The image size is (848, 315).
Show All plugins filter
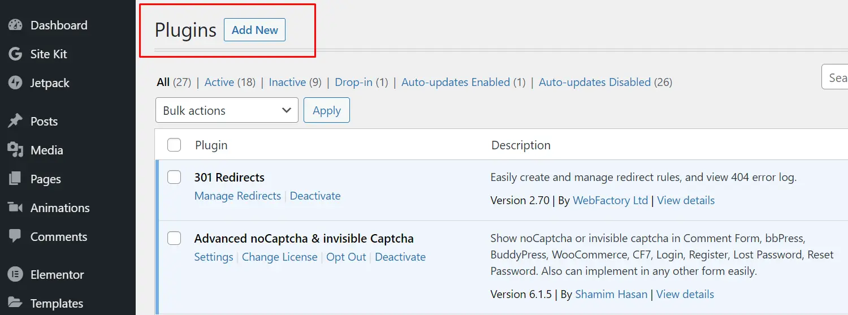pos(163,82)
